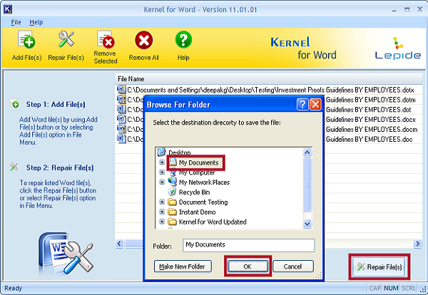Click the SCRL status bar indicator
This screenshot has width=428, height=295.
click(x=409, y=288)
